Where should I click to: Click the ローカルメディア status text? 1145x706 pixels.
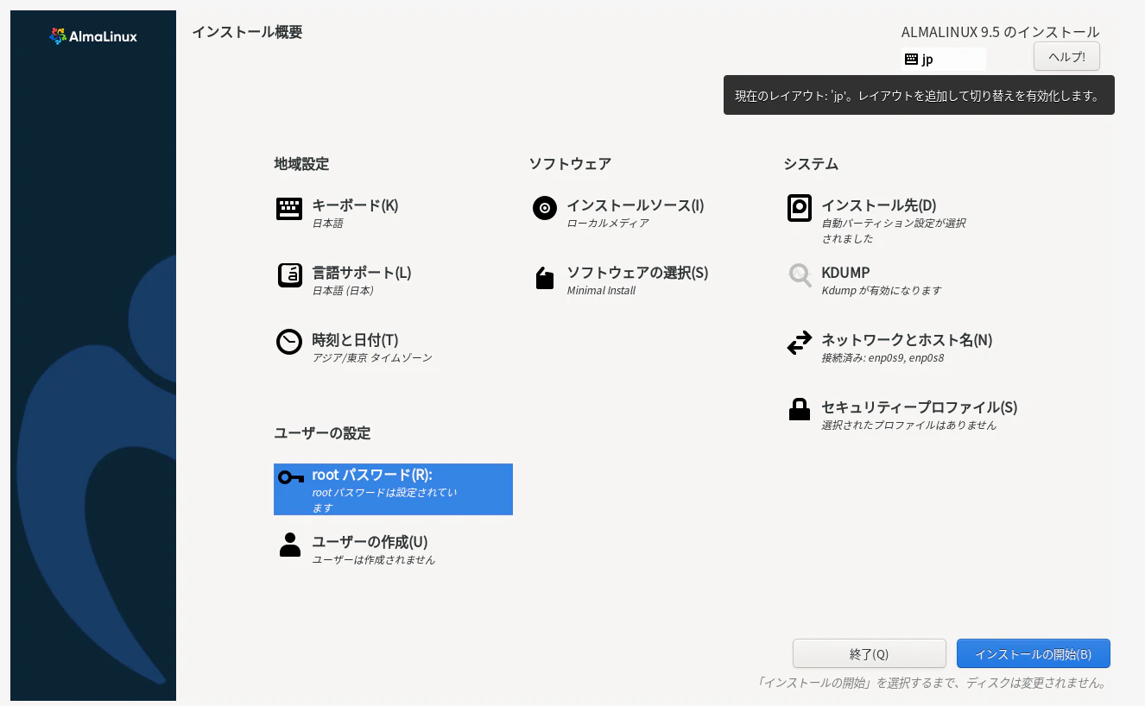click(x=608, y=224)
